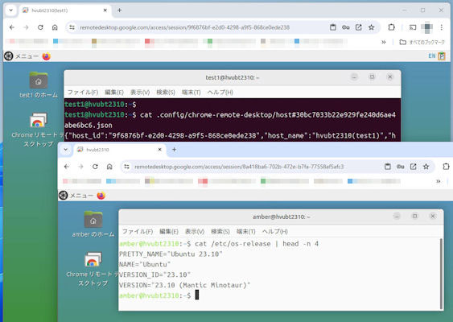Open Chrome リモートデスクトップ icon on the amber desktop
This screenshot has width=453, height=322.
tap(93, 269)
